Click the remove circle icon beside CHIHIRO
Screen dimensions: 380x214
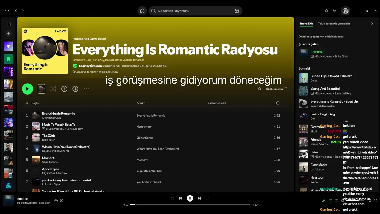(56, 201)
